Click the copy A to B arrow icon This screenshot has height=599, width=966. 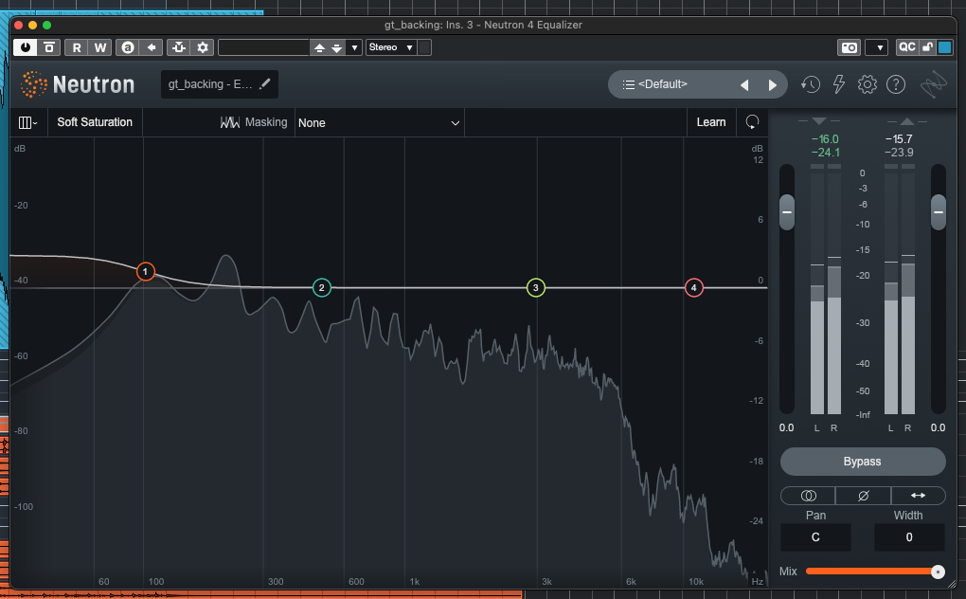(151, 47)
